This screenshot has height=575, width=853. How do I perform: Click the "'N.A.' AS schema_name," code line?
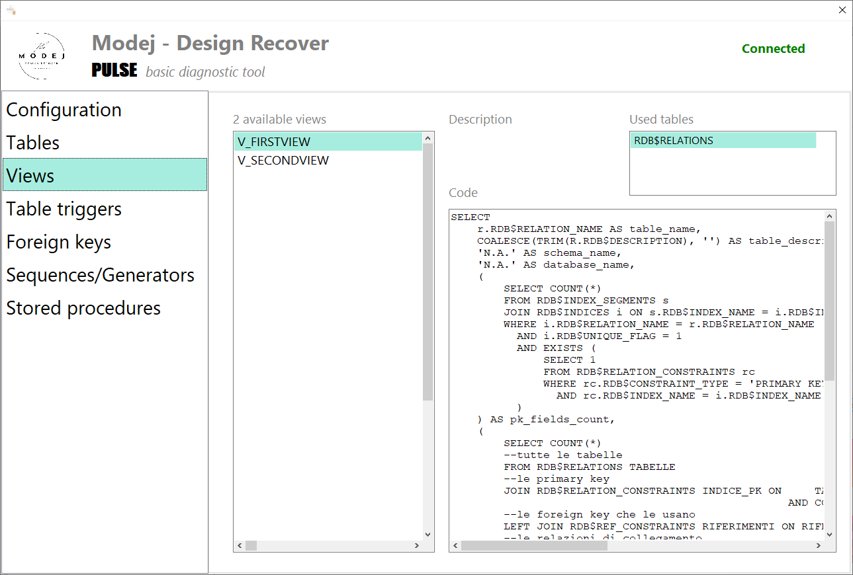pyautogui.click(x=550, y=252)
